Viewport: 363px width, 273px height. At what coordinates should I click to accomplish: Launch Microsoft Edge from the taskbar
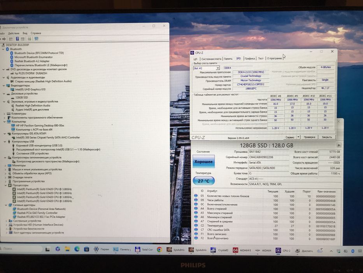77,249
